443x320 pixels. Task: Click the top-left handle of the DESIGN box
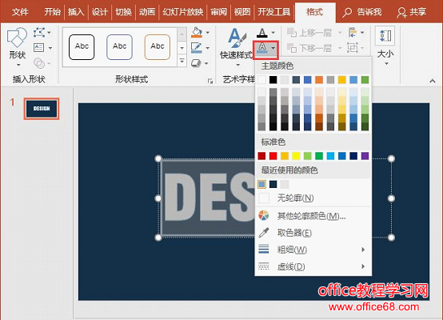click(x=158, y=158)
